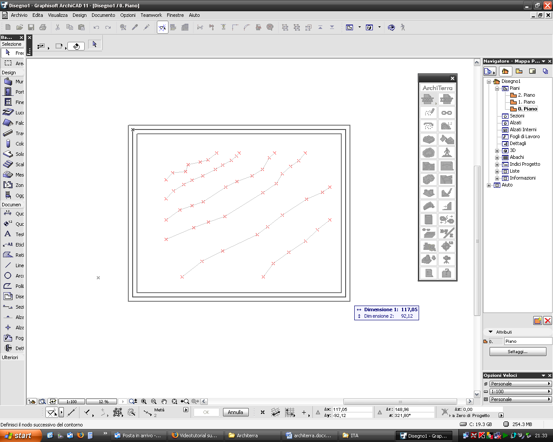553x442 pixels.
Task: Click the Print icon in the toolbar
Action: click(43, 27)
